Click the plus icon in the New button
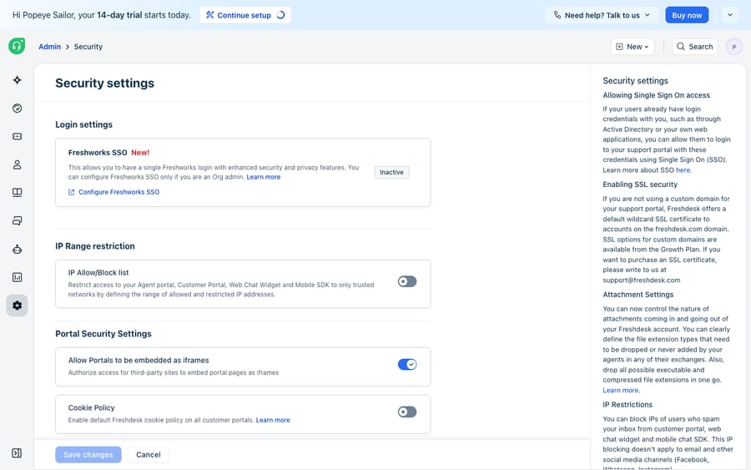The image size is (751, 470). pyautogui.click(x=619, y=47)
